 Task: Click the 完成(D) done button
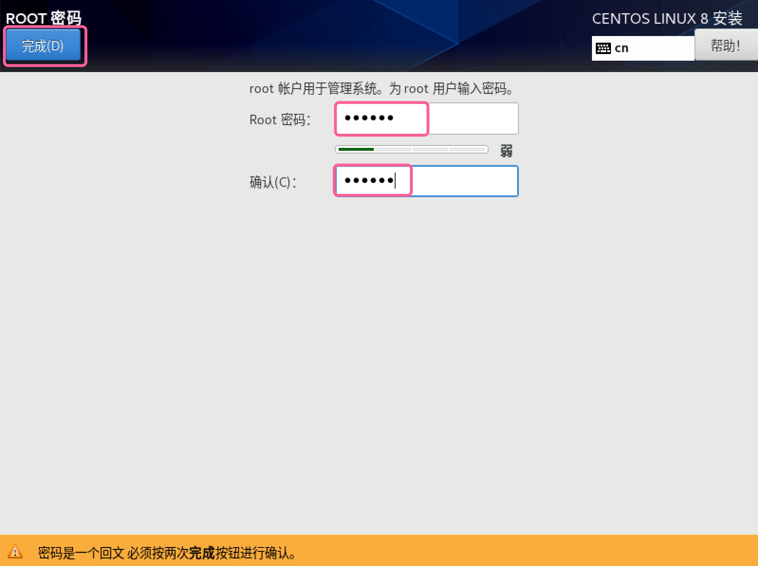43,46
